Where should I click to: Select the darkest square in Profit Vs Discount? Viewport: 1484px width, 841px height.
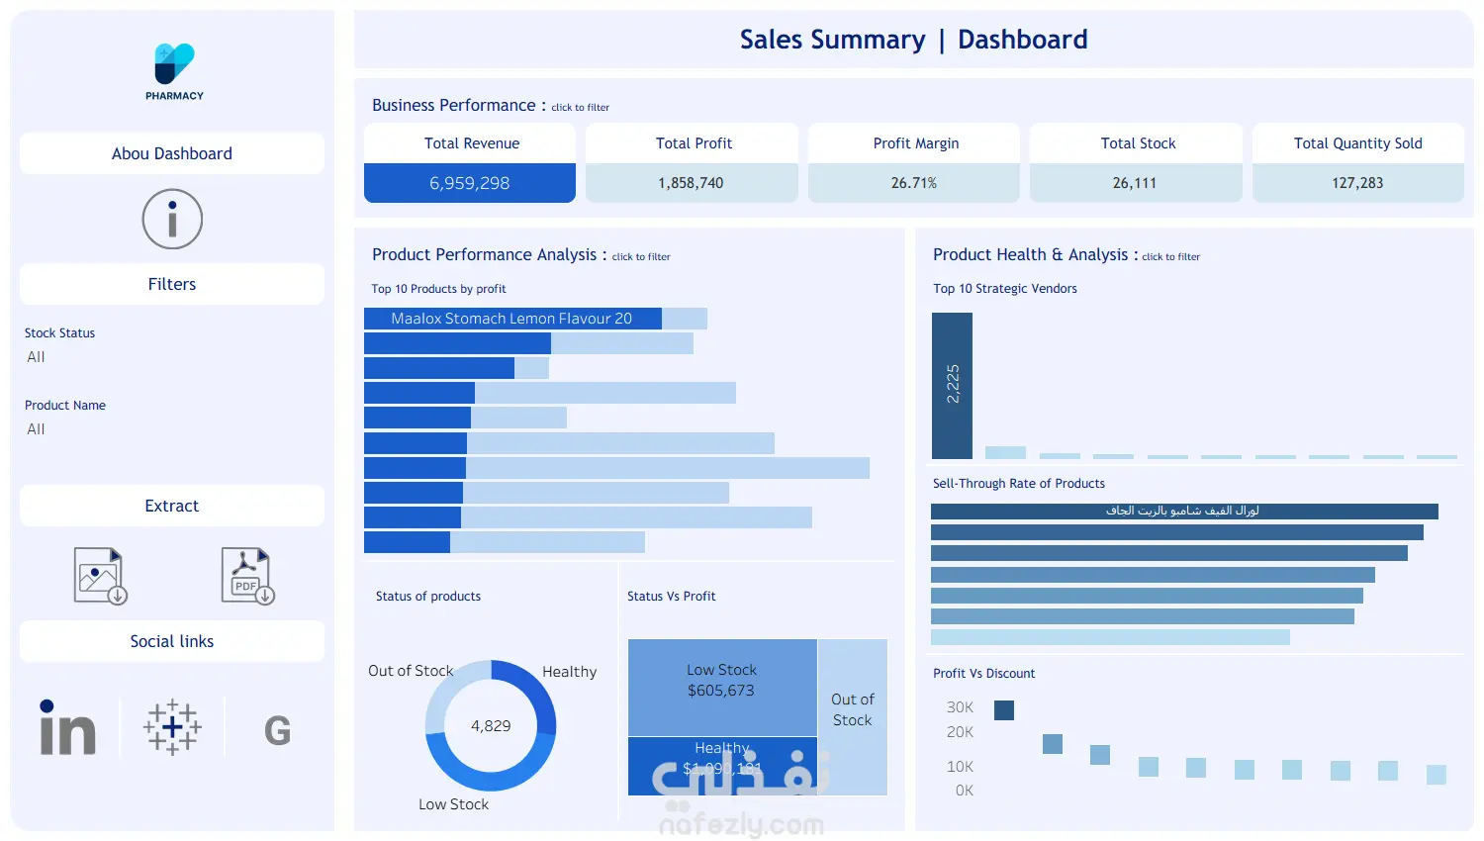click(1004, 710)
